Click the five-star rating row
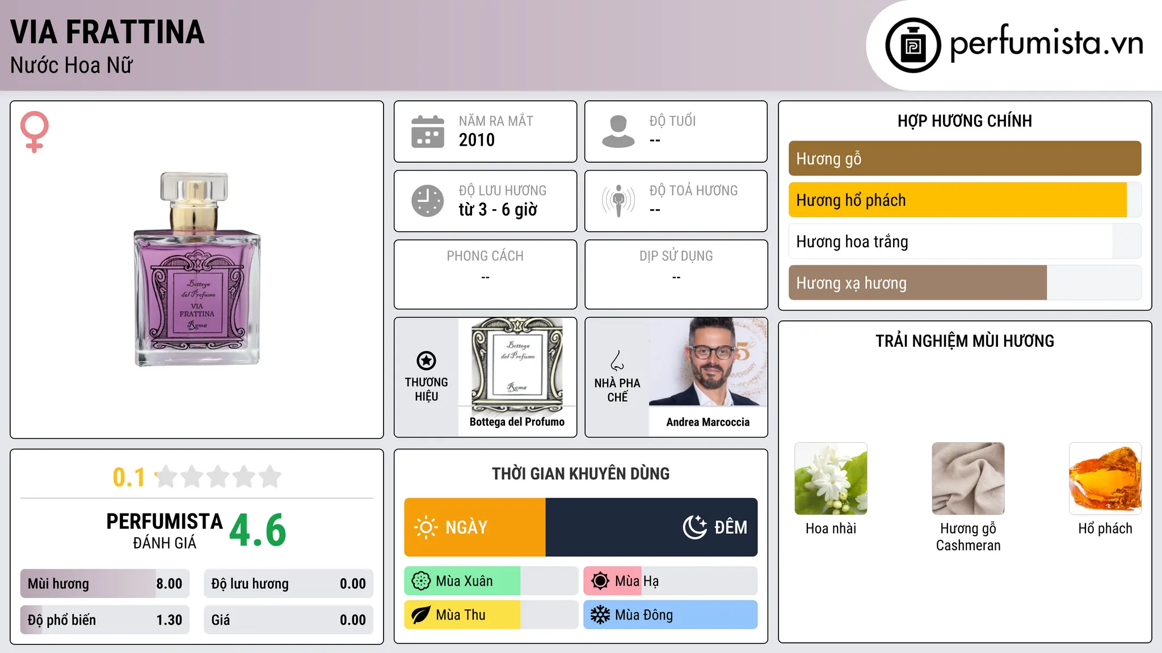The width and height of the screenshot is (1162, 653). coord(218,477)
